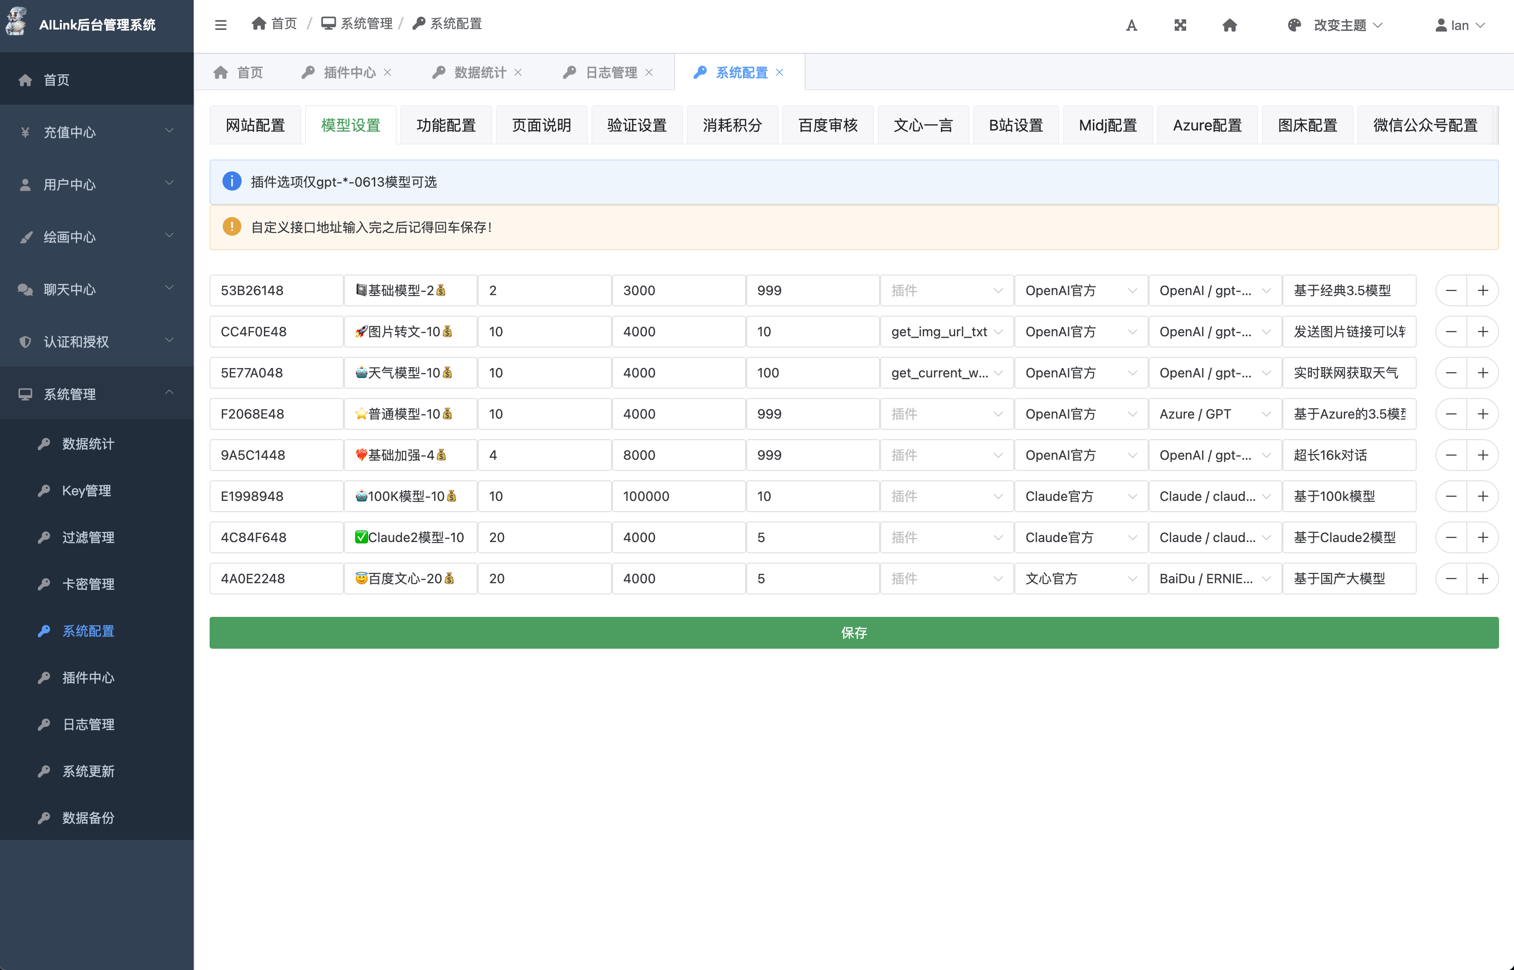Add row after 9A5C1448 with plus button
Viewport: 1514px width, 970px height.
click(x=1483, y=456)
